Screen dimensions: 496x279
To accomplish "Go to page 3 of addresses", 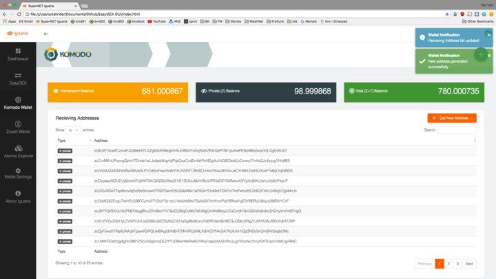I will coord(457,263).
